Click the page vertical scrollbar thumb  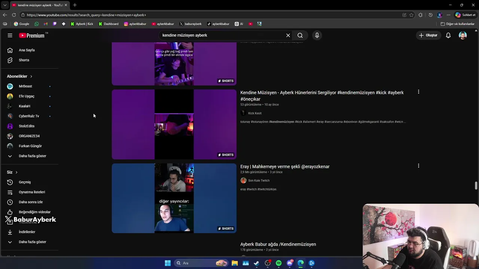coord(476,186)
